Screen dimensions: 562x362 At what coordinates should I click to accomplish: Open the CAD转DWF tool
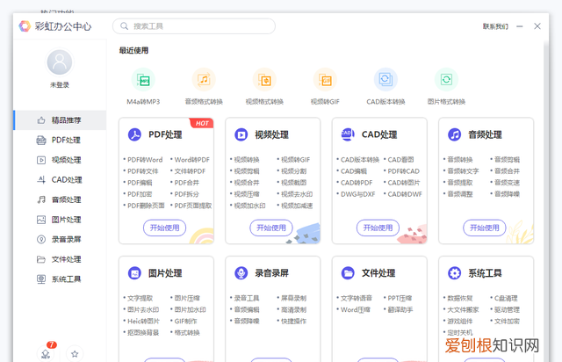coord(405,194)
